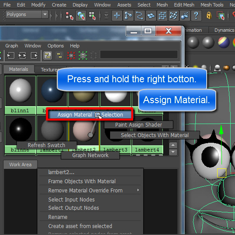Click the red inward-arrows collapse asset icon
This screenshot has width=235, height=235.
click(x=71, y=56)
